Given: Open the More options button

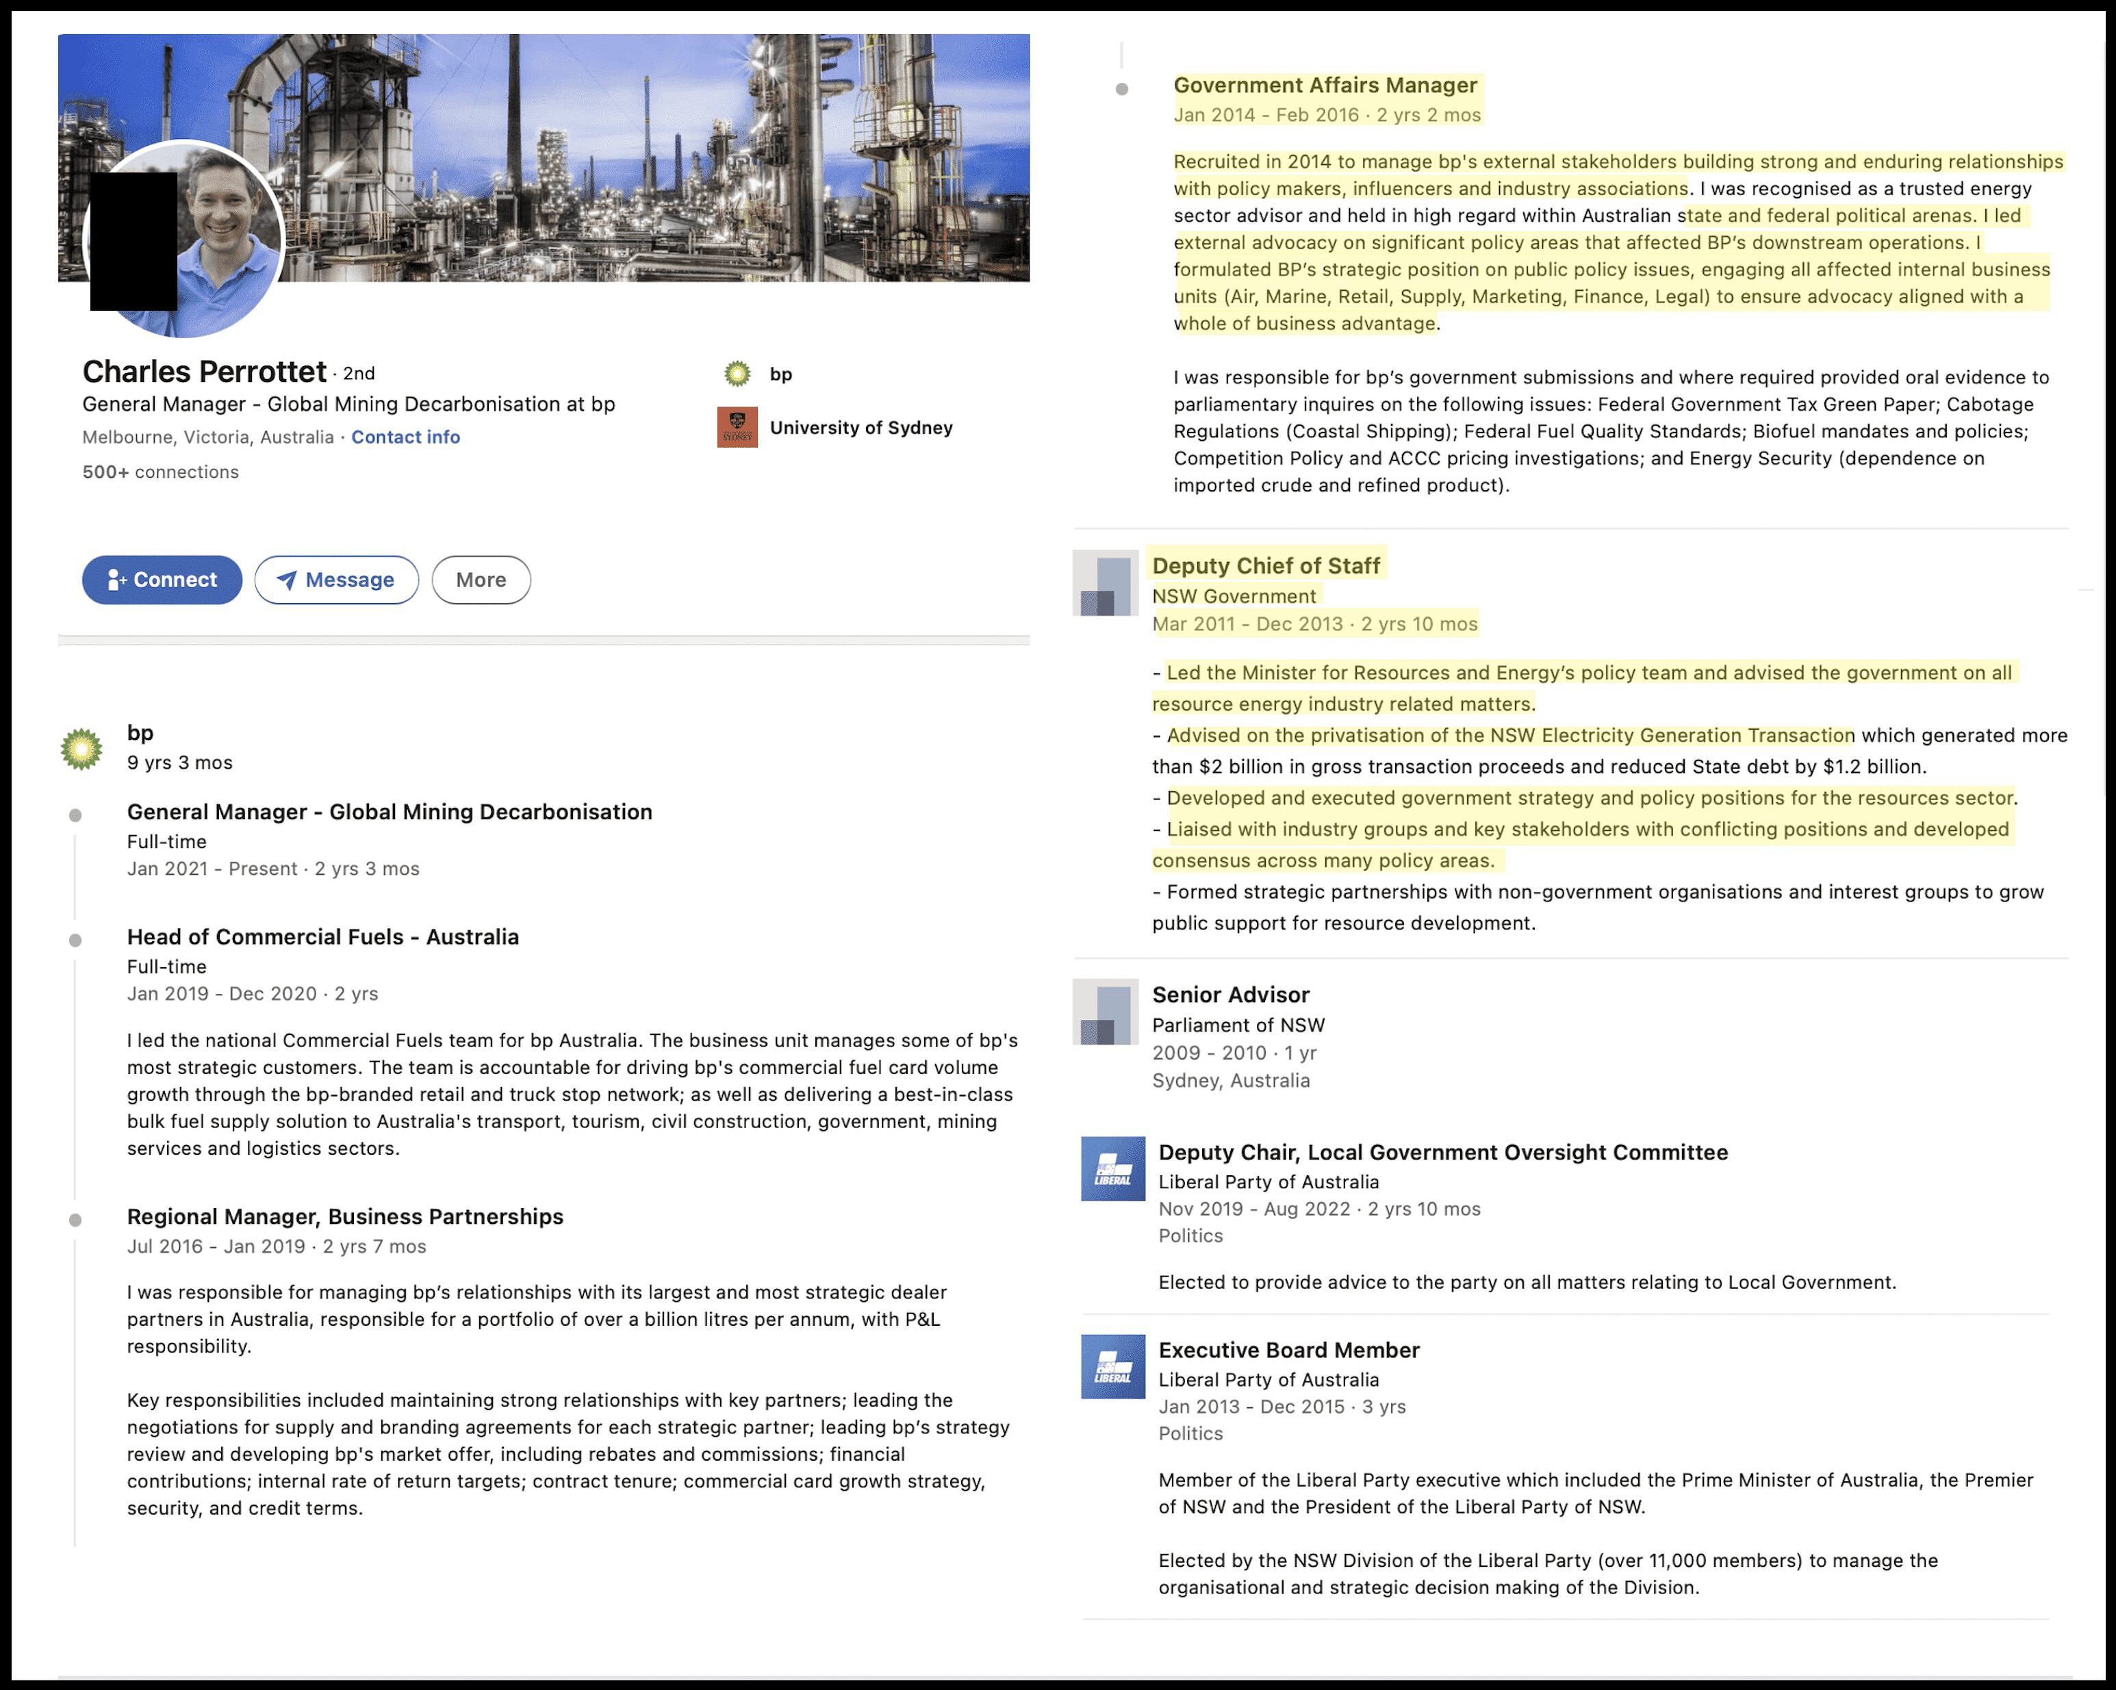Looking at the screenshot, I should pos(481,580).
